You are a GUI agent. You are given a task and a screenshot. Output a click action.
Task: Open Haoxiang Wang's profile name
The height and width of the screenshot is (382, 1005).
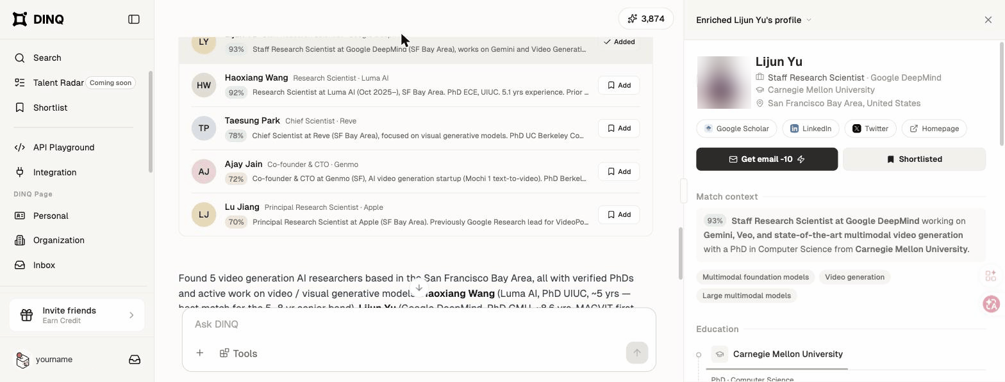[256, 77]
